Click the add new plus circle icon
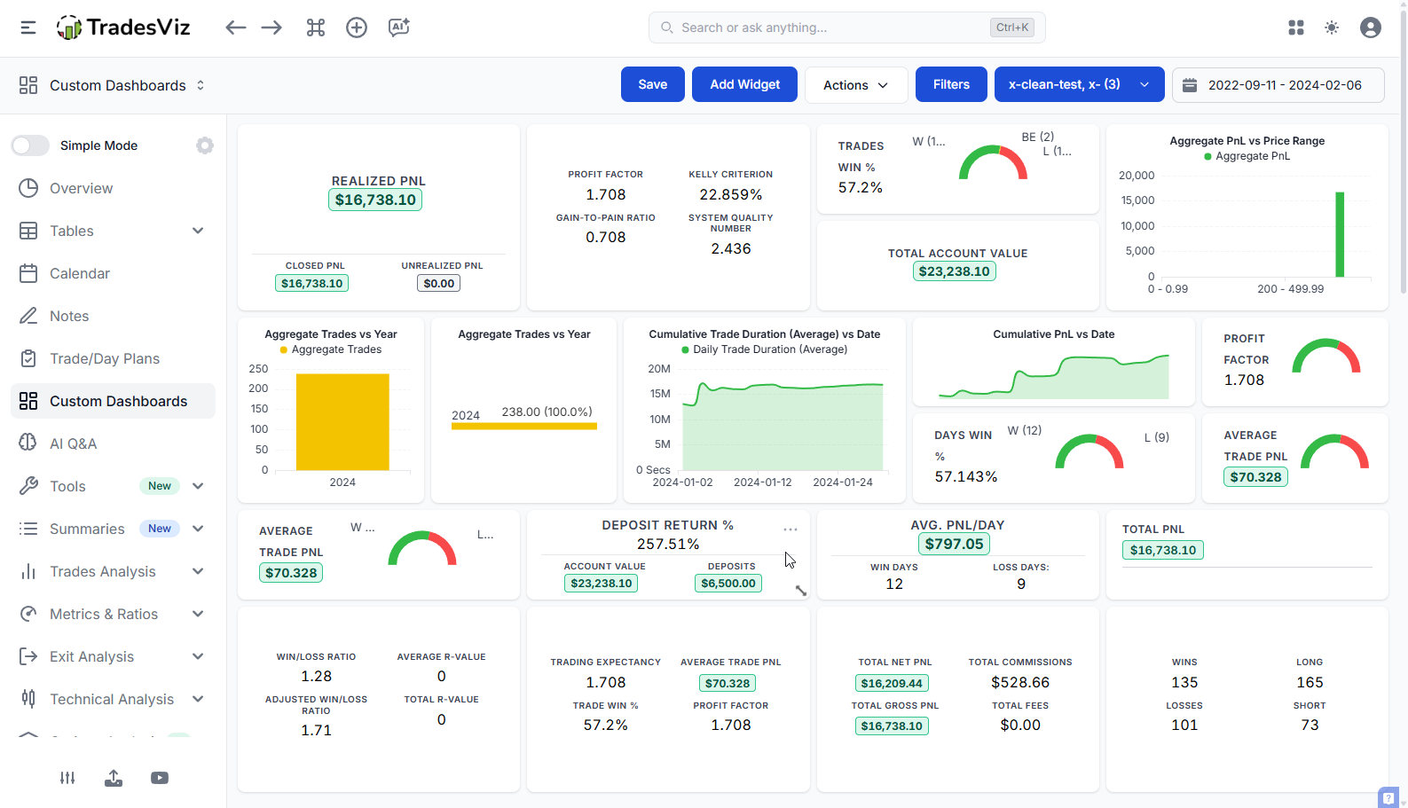Image resolution: width=1408 pixels, height=808 pixels. (x=357, y=27)
